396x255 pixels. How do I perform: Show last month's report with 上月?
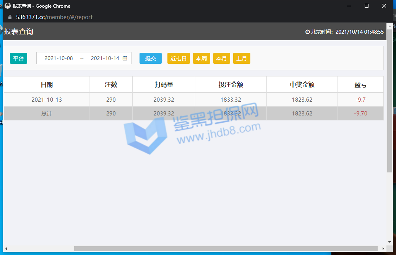click(x=242, y=58)
